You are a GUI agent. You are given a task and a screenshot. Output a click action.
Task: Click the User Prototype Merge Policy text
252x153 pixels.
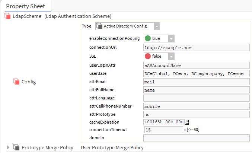click(112, 147)
